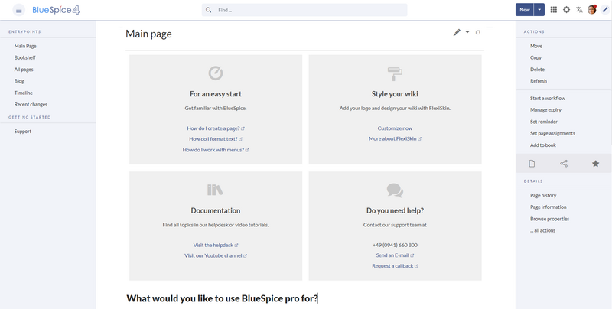Select Refresh in the Actions panel
612x309 pixels.
pyautogui.click(x=539, y=81)
